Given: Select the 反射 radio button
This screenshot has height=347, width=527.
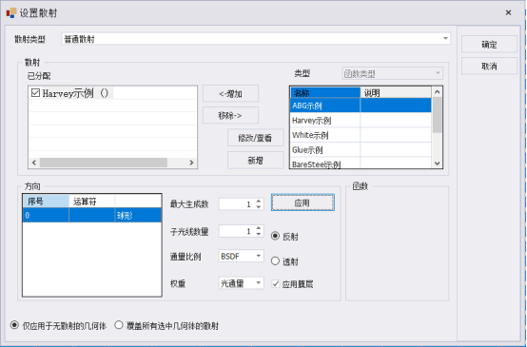Looking at the screenshot, I should tap(275, 236).
